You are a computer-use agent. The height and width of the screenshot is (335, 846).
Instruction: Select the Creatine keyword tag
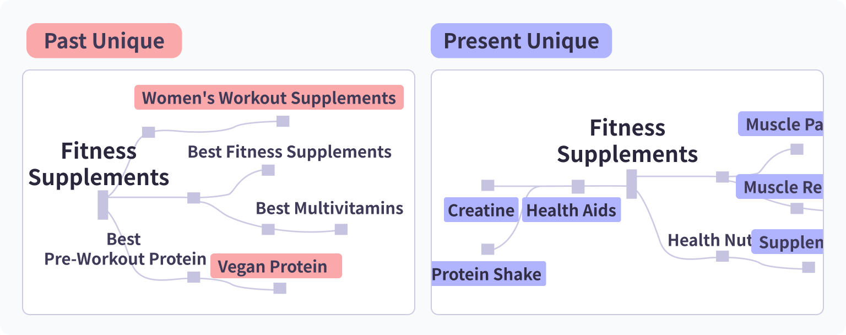[x=481, y=210]
